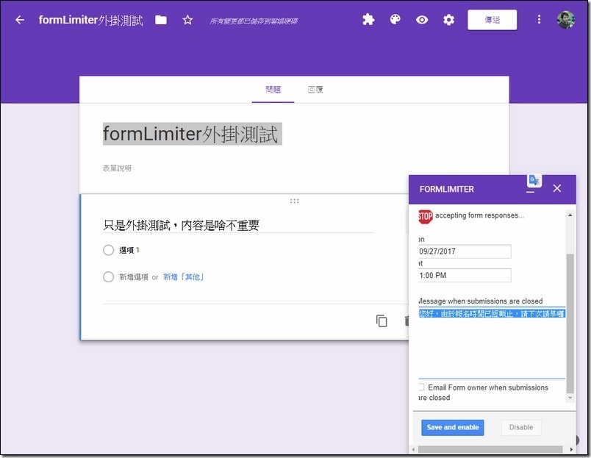This screenshot has height=458, width=591.
Task: Click 新增選項 to add option
Action: (x=134, y=277)
